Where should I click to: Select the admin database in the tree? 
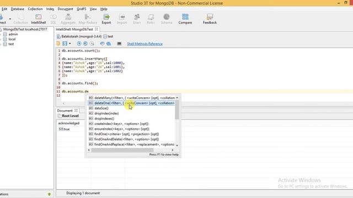13,34
